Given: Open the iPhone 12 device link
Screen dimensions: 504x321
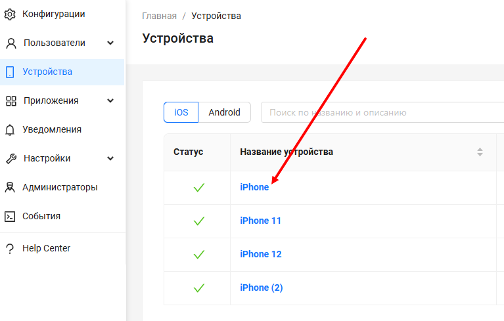Looking at the screenshot, I should (x=260, y=255).
